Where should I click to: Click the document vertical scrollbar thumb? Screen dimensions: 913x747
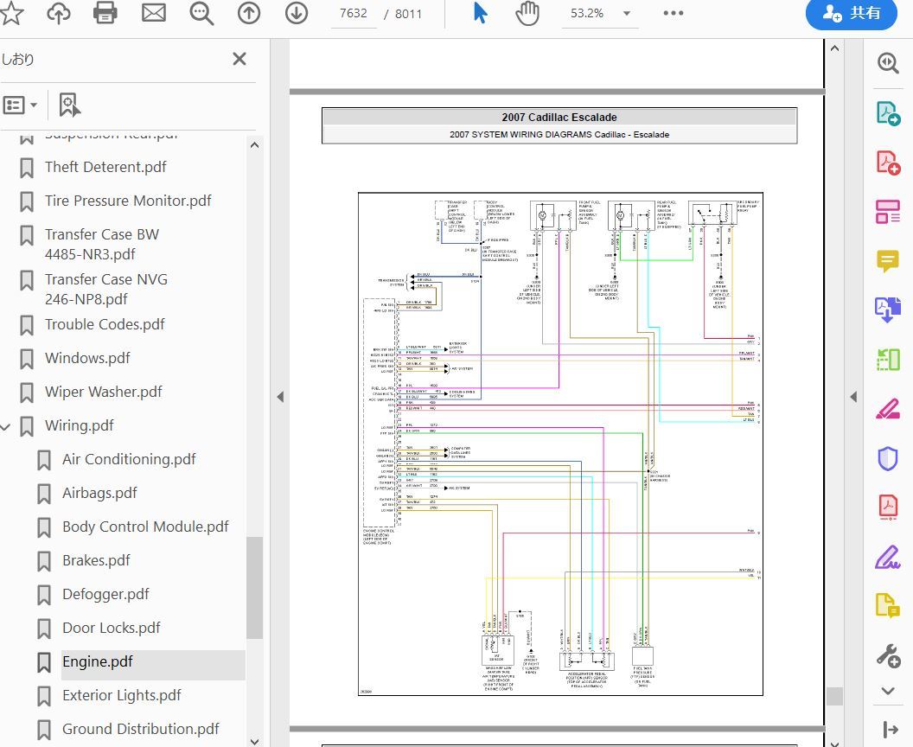click(834, 696)
